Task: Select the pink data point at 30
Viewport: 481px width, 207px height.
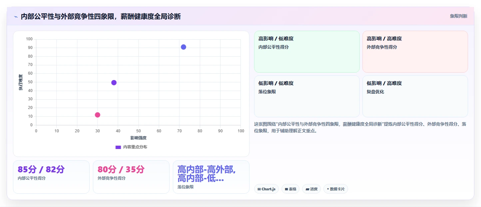Action: click(x=97, y=115)
